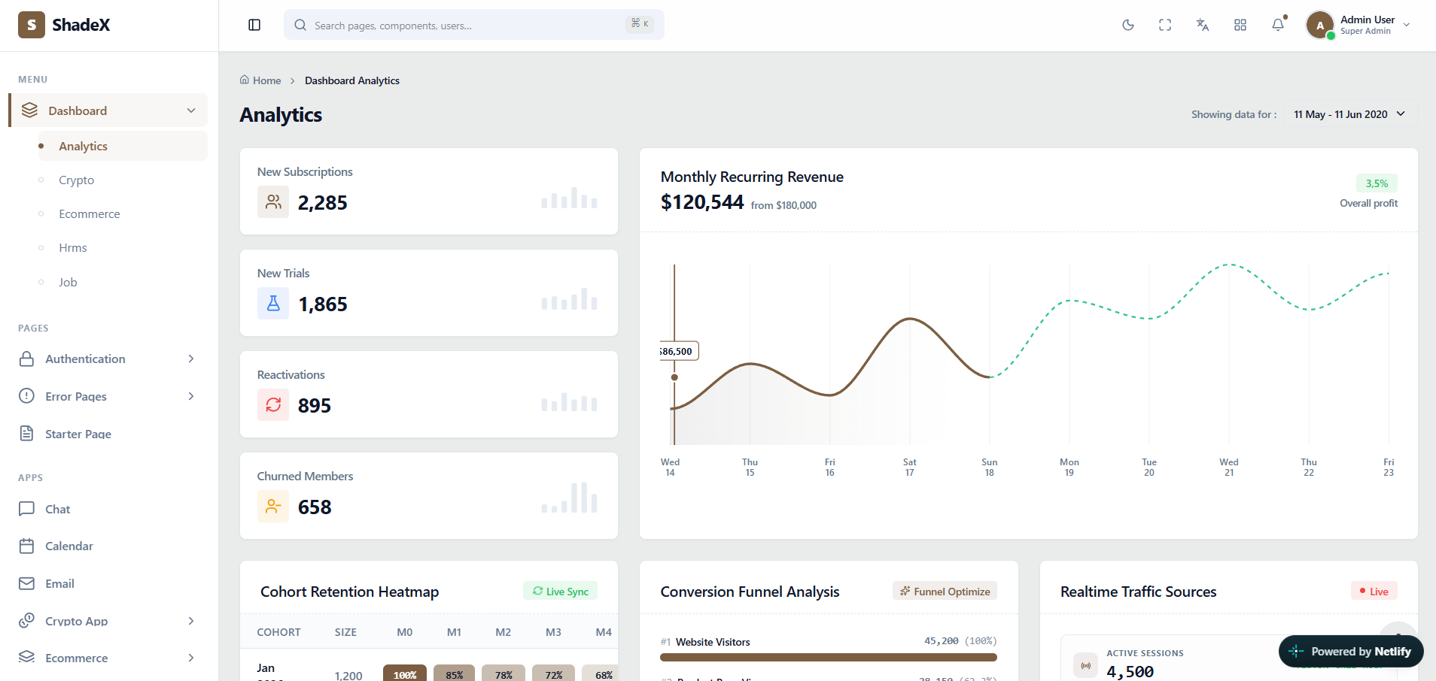The height and width of the screenshot is (681, 1436).
Task: Click the Powered by Netlify badge
Action: point(1351,652)
